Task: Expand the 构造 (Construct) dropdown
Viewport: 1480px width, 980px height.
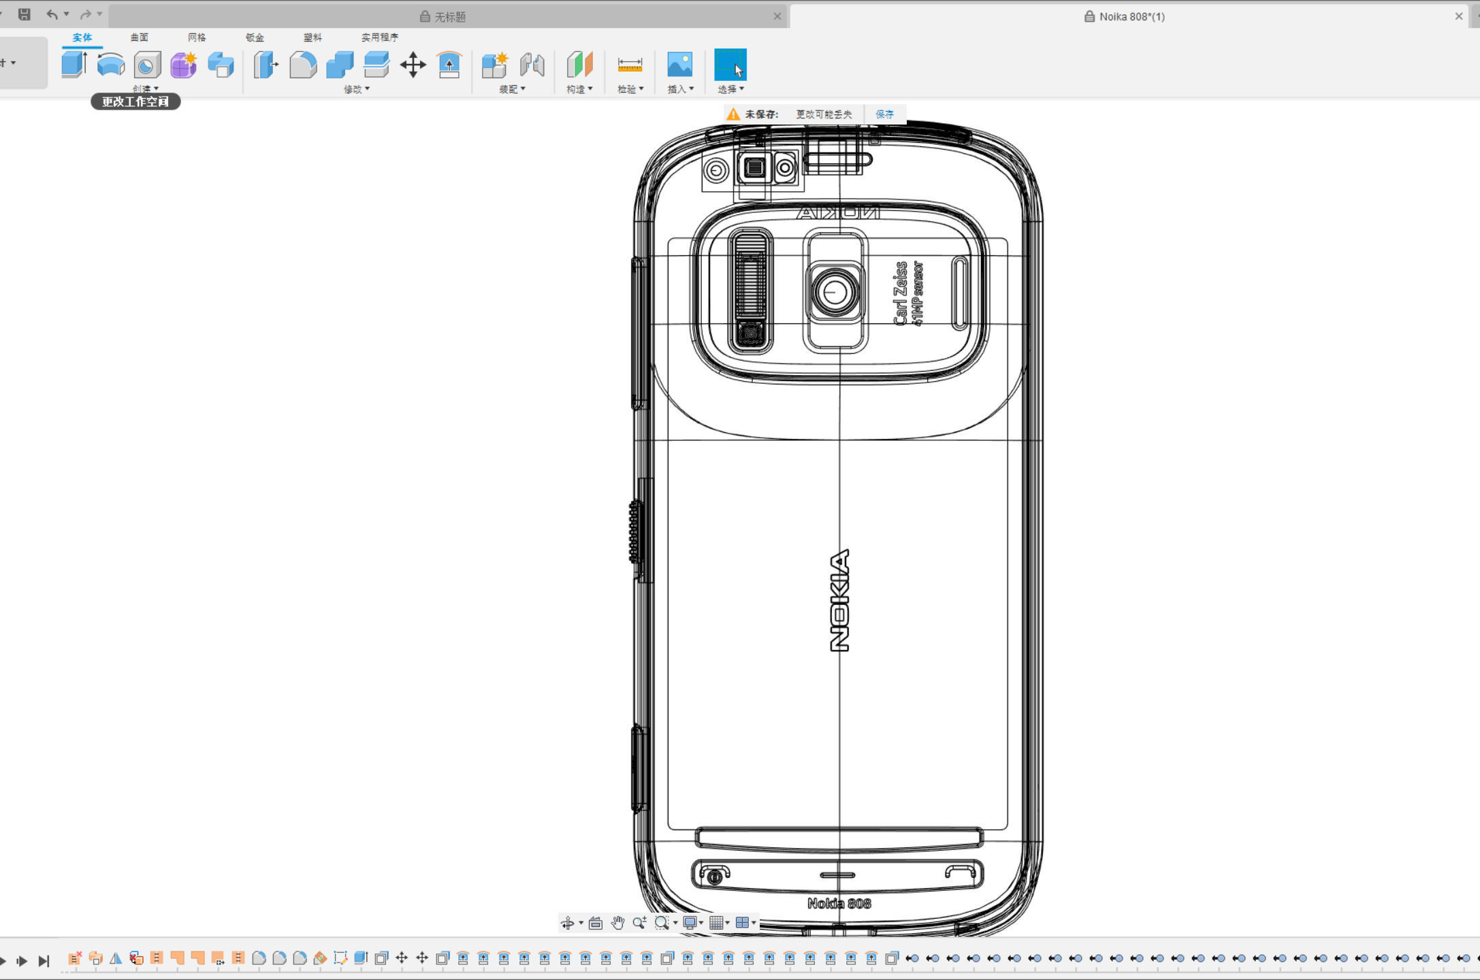Action: [x=579, y=89]
